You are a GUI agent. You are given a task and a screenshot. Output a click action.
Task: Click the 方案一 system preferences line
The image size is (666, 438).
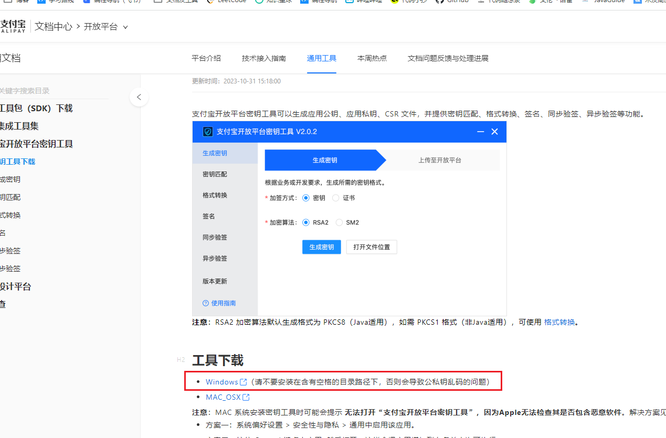click(310, 425)
